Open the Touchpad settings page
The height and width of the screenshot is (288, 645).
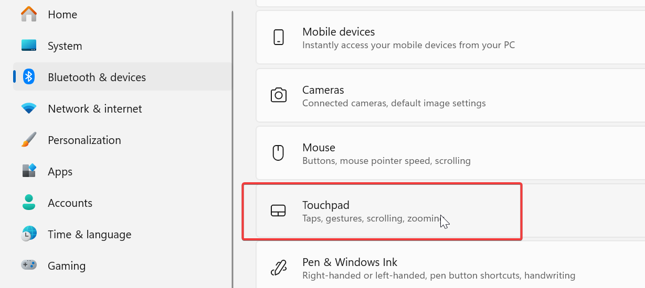451,211
